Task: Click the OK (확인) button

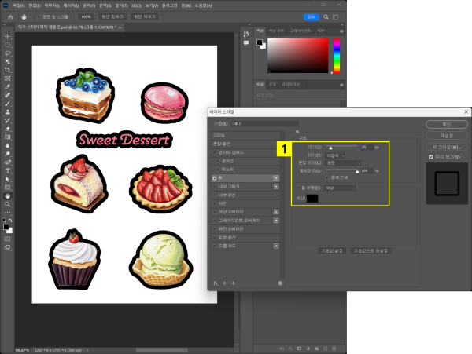Action: click(447, 124)
